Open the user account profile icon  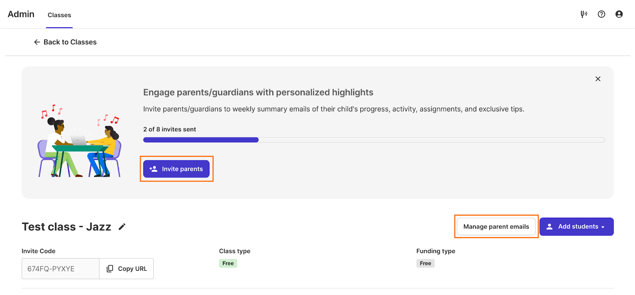click(x=619, y=14)
